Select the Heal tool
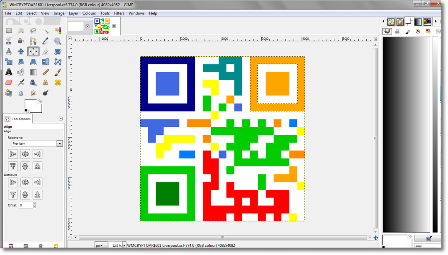Image resolution: width=448 pixels, height=255 pixels. click(x=58, y=83)
